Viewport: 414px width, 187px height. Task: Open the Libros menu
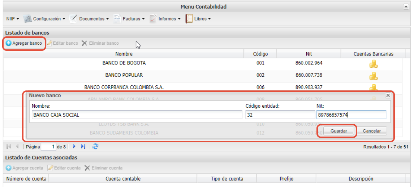pyautogui.click(x=198, y=19)
